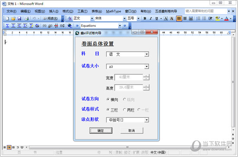The height and width of the screenshot is (157, 238).
Task: Apply distributed alignment
Action: click(x=191, y=19)
